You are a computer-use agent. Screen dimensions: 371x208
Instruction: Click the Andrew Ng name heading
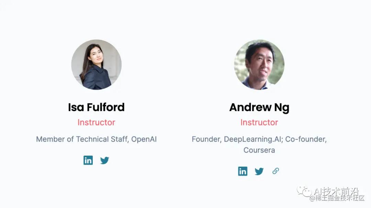tap(259, 107)
